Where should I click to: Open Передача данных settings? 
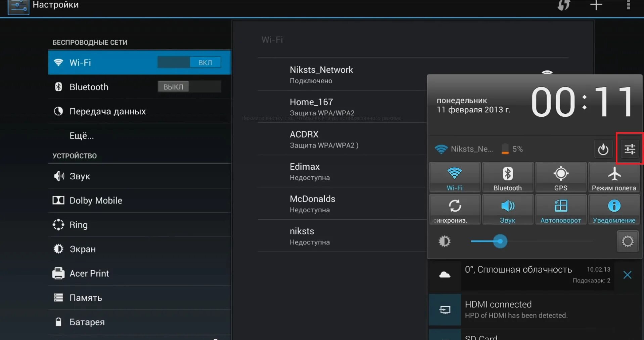(140, 111)
